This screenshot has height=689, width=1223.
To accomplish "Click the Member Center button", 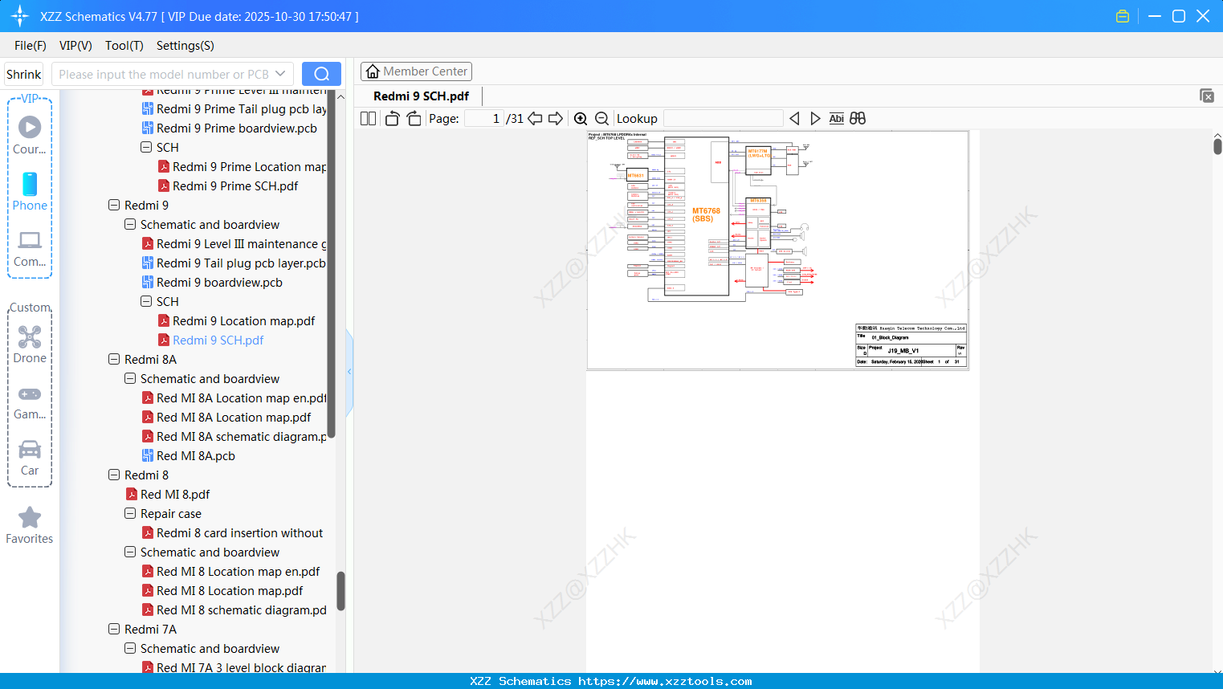I will point(416,71).
